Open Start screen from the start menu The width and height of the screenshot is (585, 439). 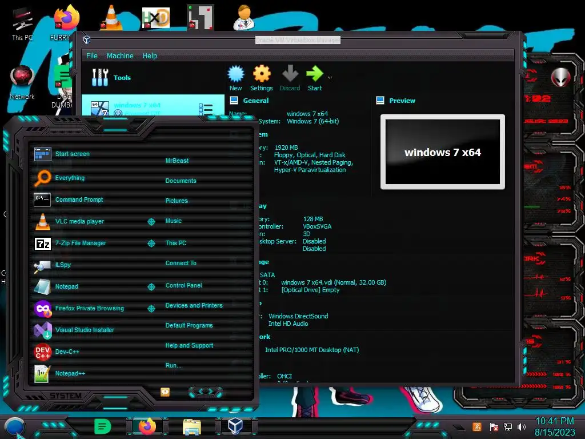click(x=73, y=154)
